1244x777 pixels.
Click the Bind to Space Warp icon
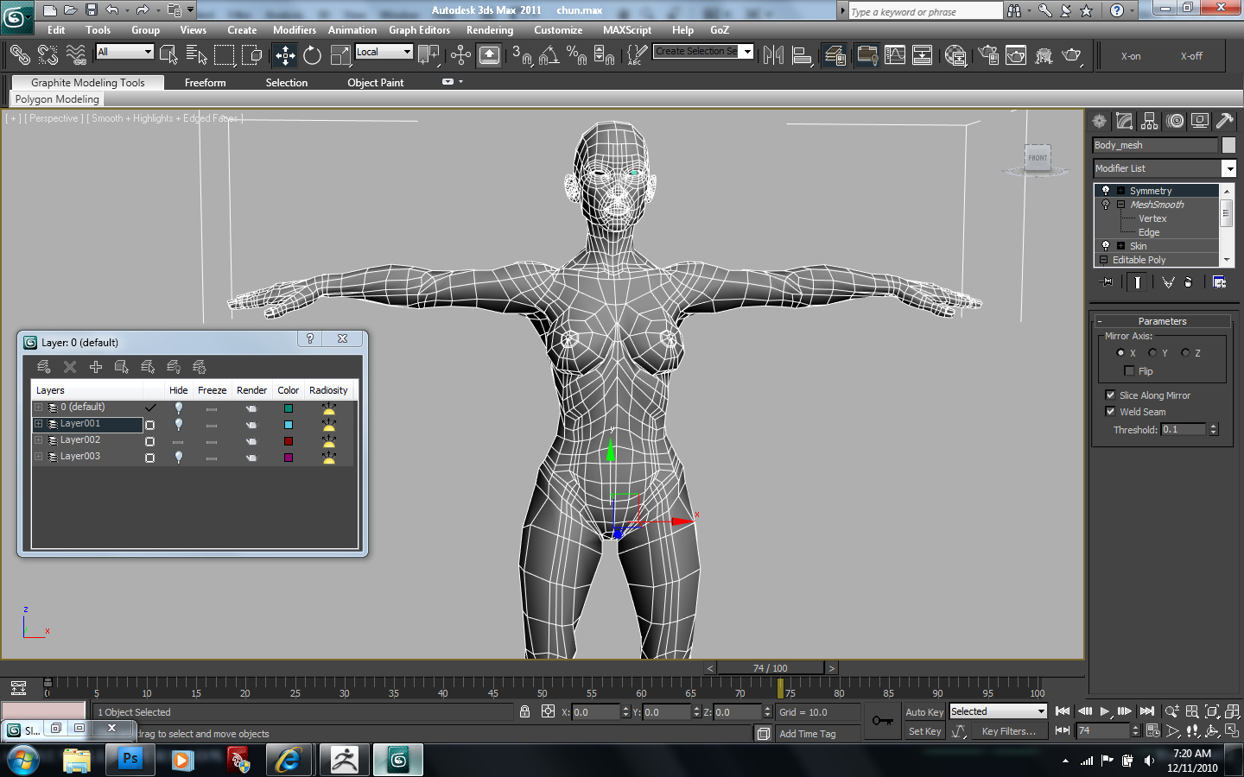coord(76,55)
